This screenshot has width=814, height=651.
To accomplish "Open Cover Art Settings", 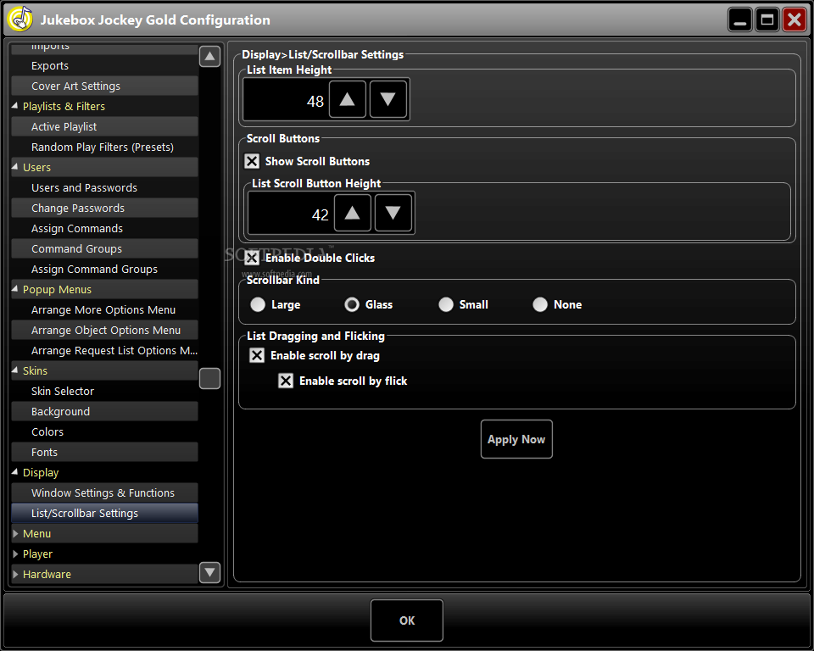I will pyautogui.click(x=104, y=86).
